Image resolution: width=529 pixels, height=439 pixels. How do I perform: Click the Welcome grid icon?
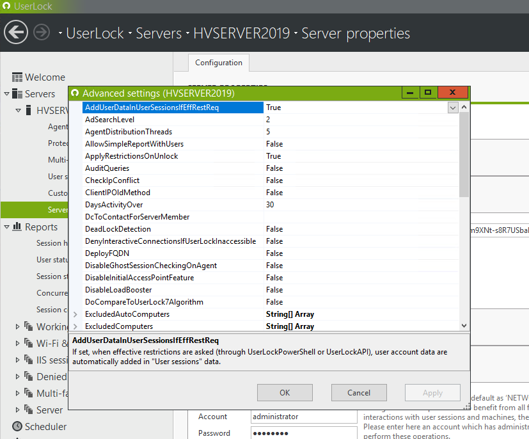[x=17, y=77]
